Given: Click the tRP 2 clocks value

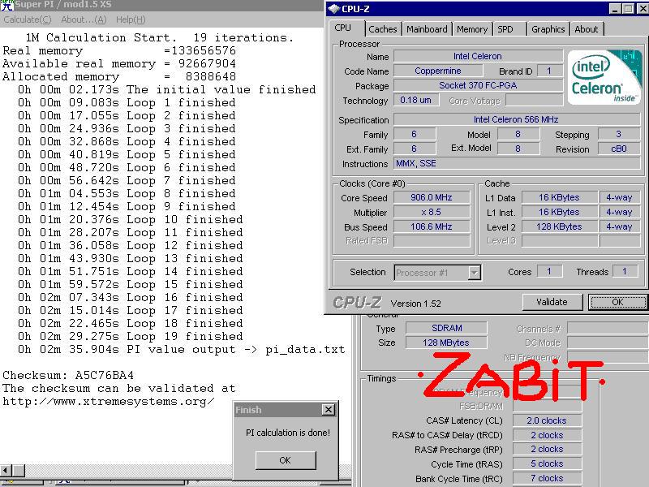Looking at the screenshot, I should 547,449.
